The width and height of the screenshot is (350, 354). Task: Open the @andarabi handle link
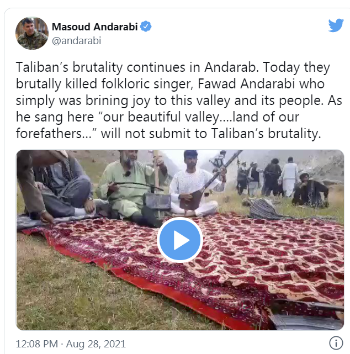click(76, 41)
